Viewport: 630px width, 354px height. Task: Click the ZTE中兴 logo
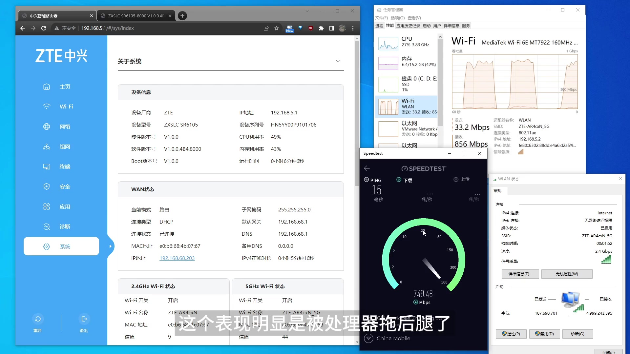61,56
